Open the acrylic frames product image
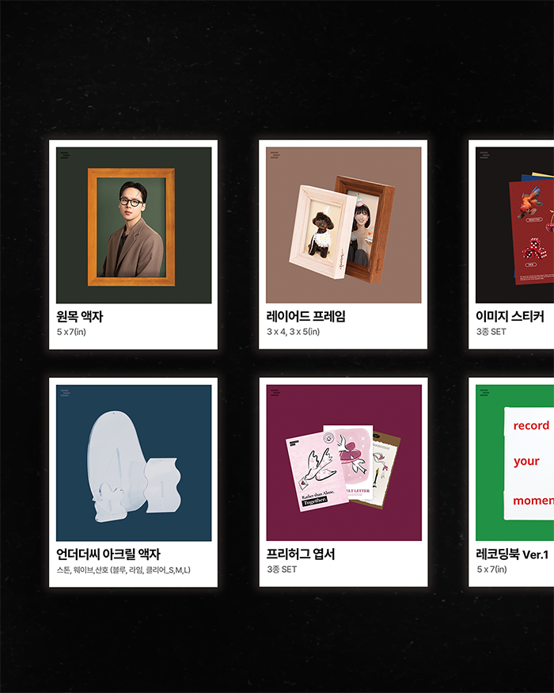Image resolution: width=554 pixels, height=693 pixels. coord(134,463)
